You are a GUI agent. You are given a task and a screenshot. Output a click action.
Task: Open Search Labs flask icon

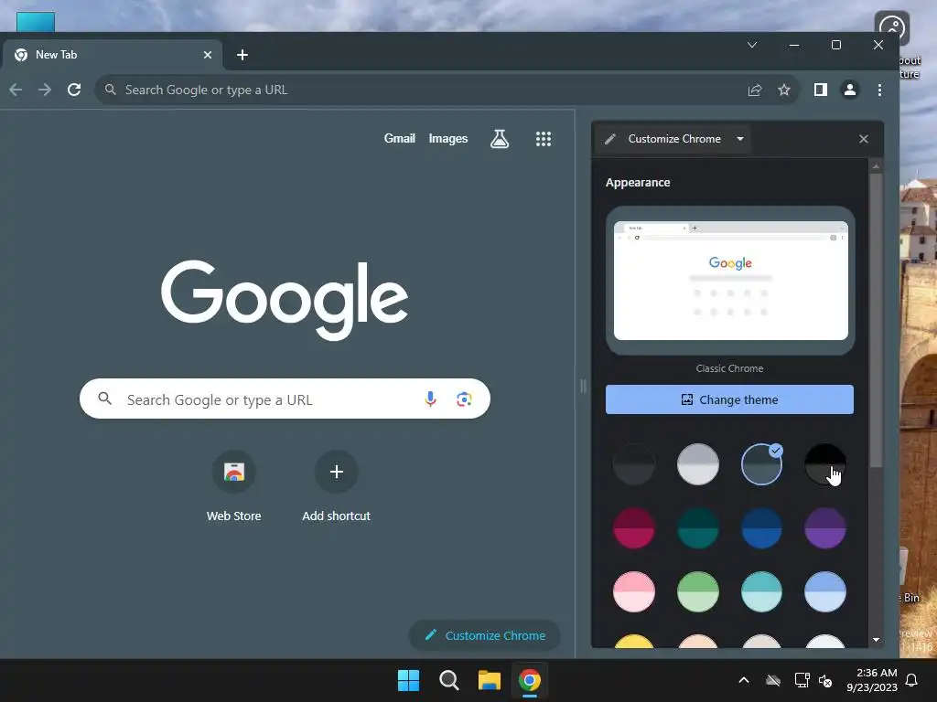point(500,139)
